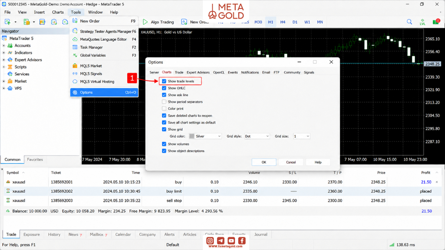Sort by the Profit column header
This screenshot has height=250, width=445.
tap(426, 173)
